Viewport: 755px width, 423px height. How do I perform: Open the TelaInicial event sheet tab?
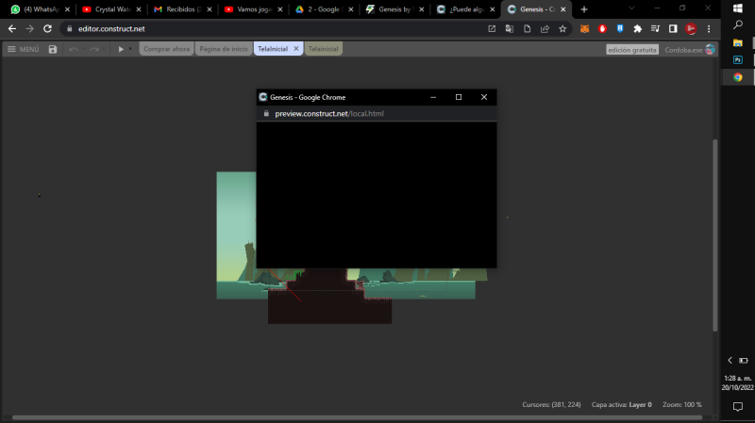[x=323, y=49]
